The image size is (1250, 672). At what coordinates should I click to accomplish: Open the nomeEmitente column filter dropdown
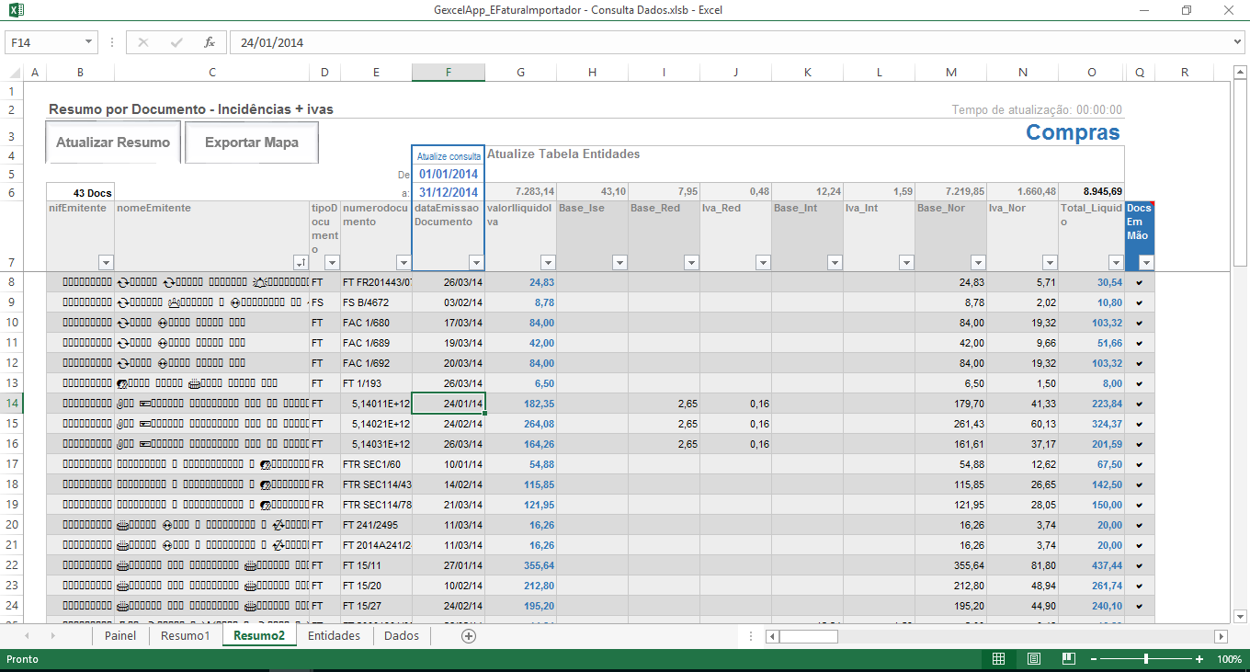tap(300, 262)
